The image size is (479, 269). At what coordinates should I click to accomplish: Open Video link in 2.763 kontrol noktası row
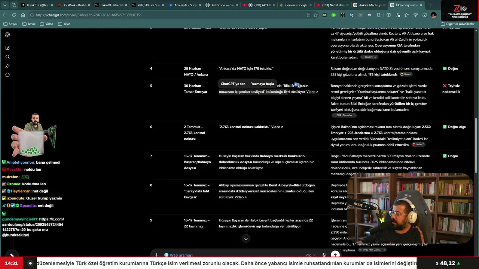(277, 127)
